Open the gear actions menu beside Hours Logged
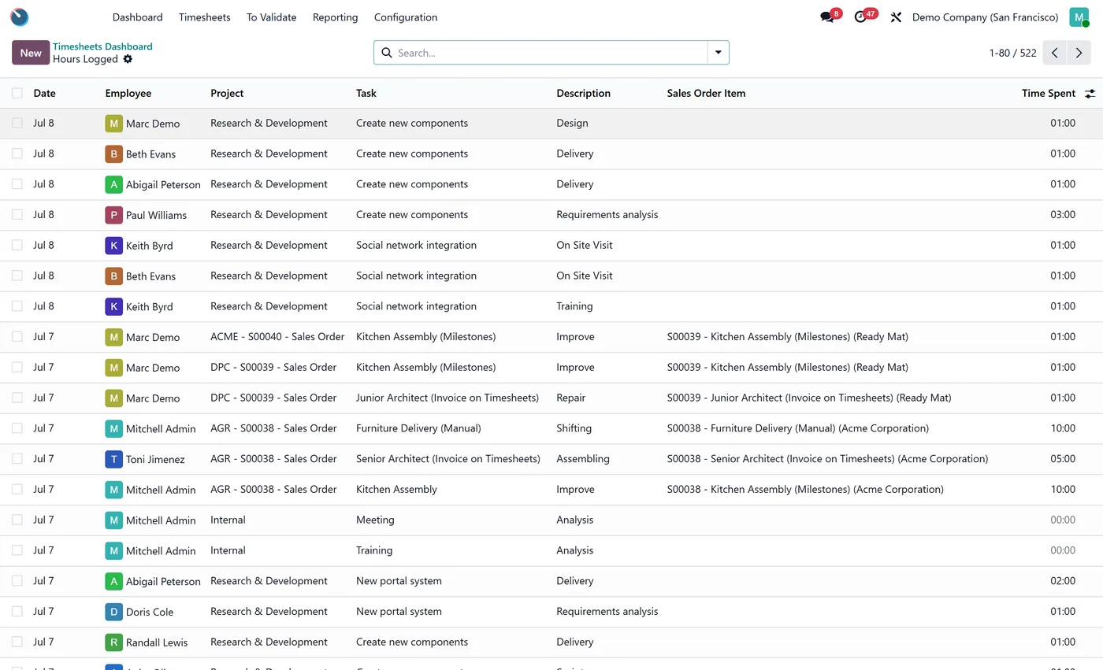The image size is (1103, 670). tap(128, 59)
